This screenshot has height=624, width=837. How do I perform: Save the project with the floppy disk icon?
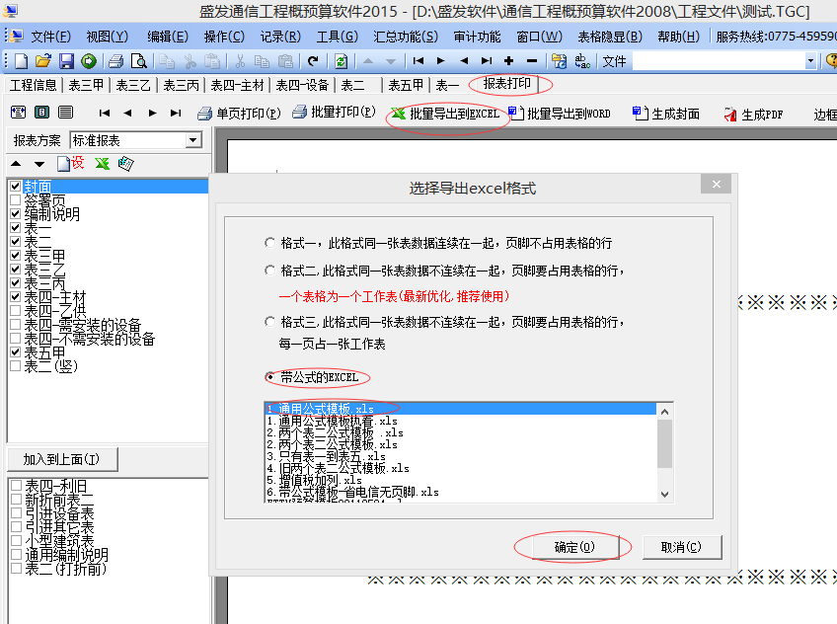pyautogui.click(x=66, y=61)
